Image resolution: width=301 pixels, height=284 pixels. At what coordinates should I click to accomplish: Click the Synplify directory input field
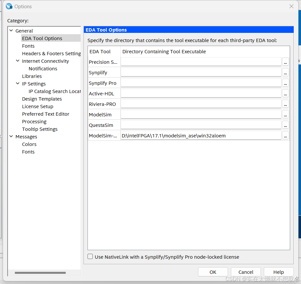coord(201,73)
